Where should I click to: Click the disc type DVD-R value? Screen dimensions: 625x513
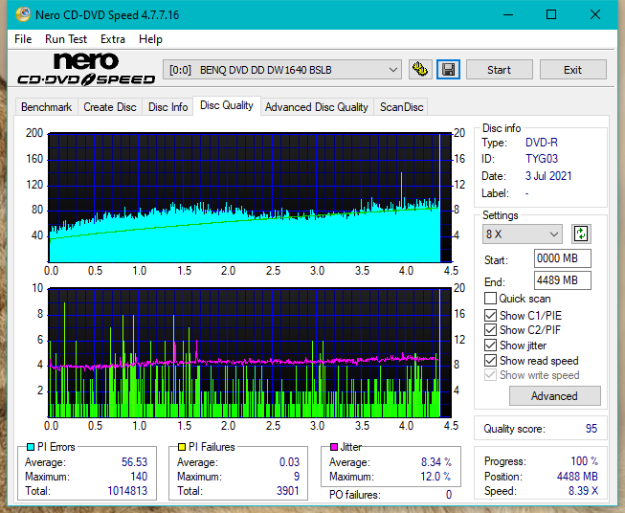(x=542, y=143)
